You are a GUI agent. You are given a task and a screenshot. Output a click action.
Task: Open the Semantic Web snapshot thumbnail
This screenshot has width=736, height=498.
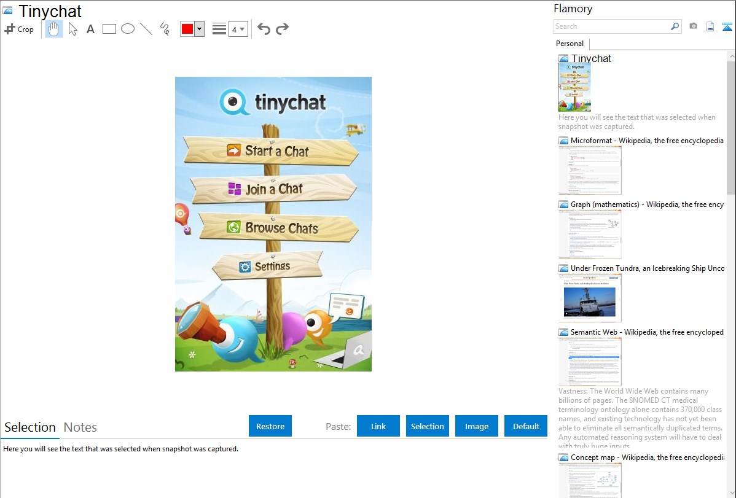tap(590, 362)
